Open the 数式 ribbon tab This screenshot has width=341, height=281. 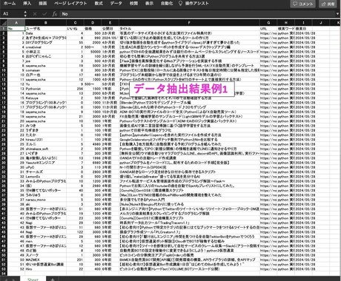(99, 4)
